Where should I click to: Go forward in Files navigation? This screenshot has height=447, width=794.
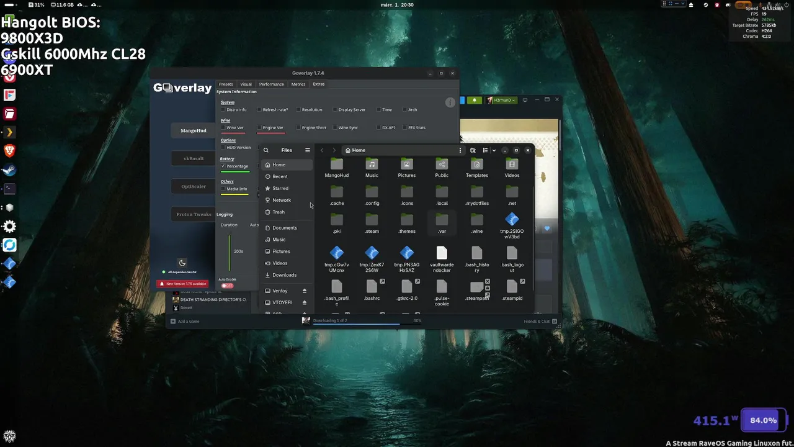pyautogui.click(x=334, y=150)
